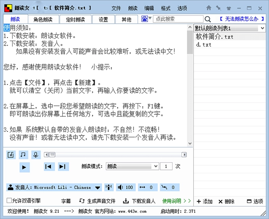The width and height of the screenshot is (269, 219).
Task: Click the music note icon
Action: coord(23,155)
